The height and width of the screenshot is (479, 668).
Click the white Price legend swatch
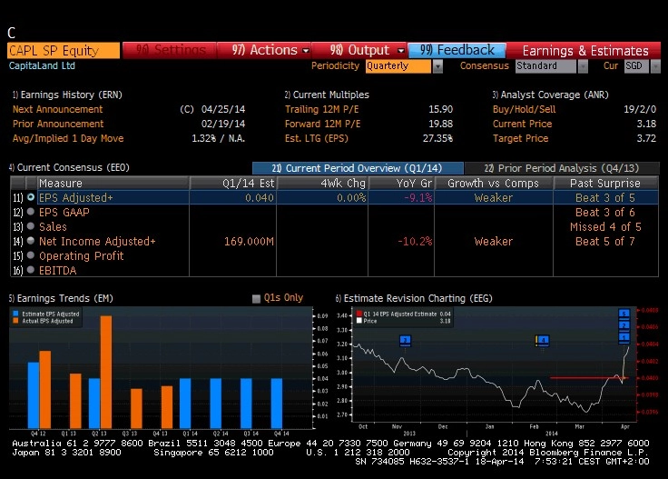pyautogui.click(x=359, y=321)
